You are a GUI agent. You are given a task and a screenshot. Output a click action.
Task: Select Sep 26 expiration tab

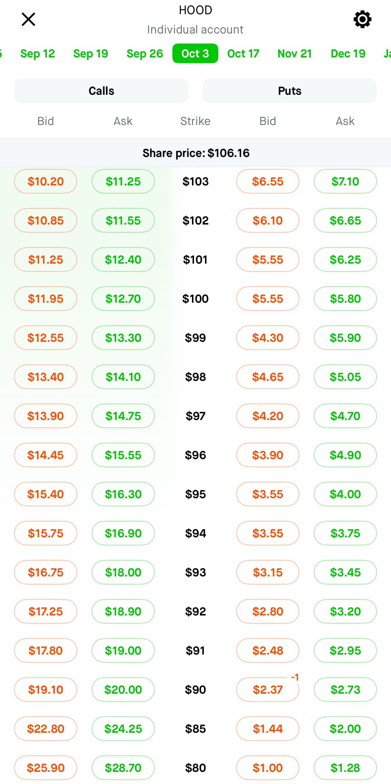pyautogui.click(x=145, y=54)
